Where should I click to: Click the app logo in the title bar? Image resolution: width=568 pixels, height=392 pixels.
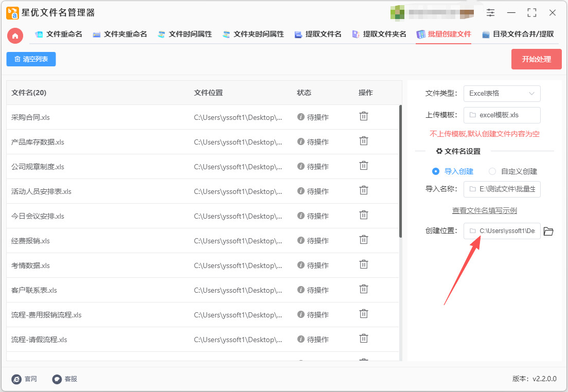point(12,13)
